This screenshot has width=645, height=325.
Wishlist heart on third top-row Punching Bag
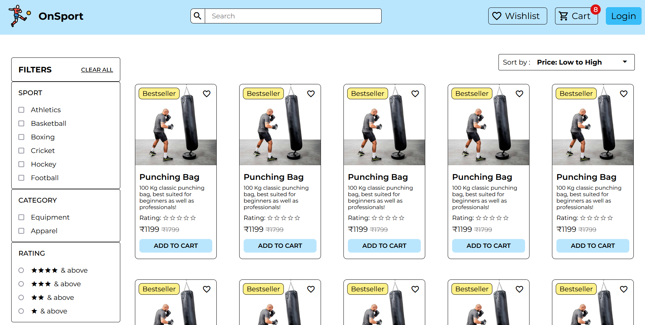coord(415,93)
